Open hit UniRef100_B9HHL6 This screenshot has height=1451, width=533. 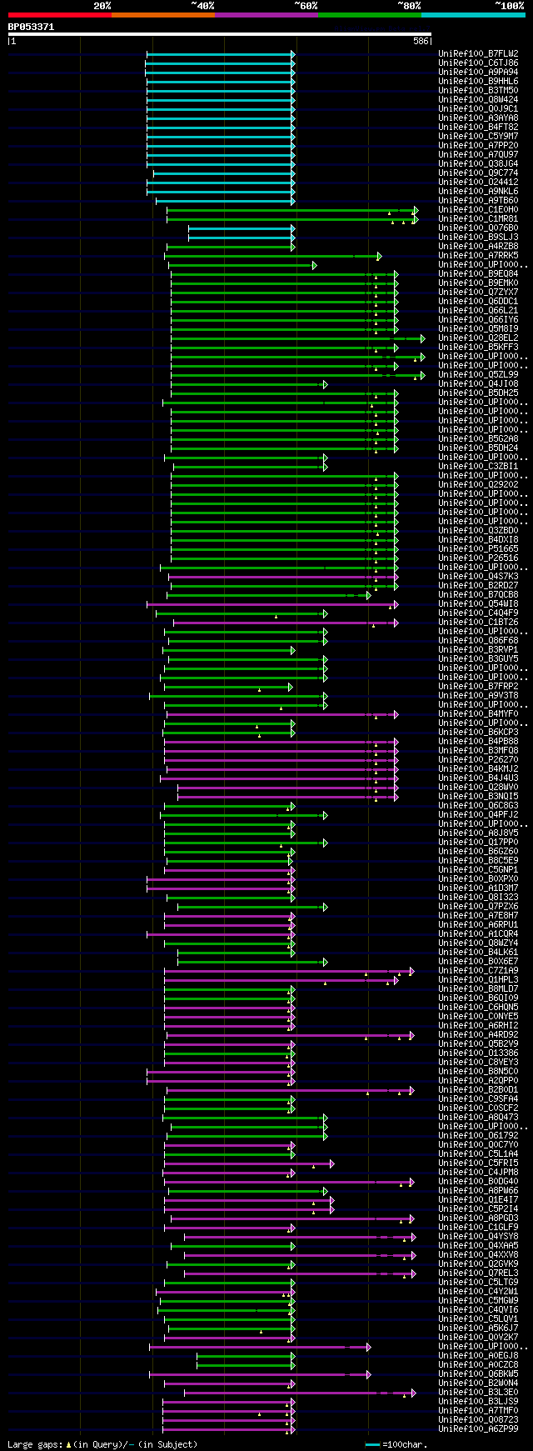pyautogui.click(x=478, y=82)
